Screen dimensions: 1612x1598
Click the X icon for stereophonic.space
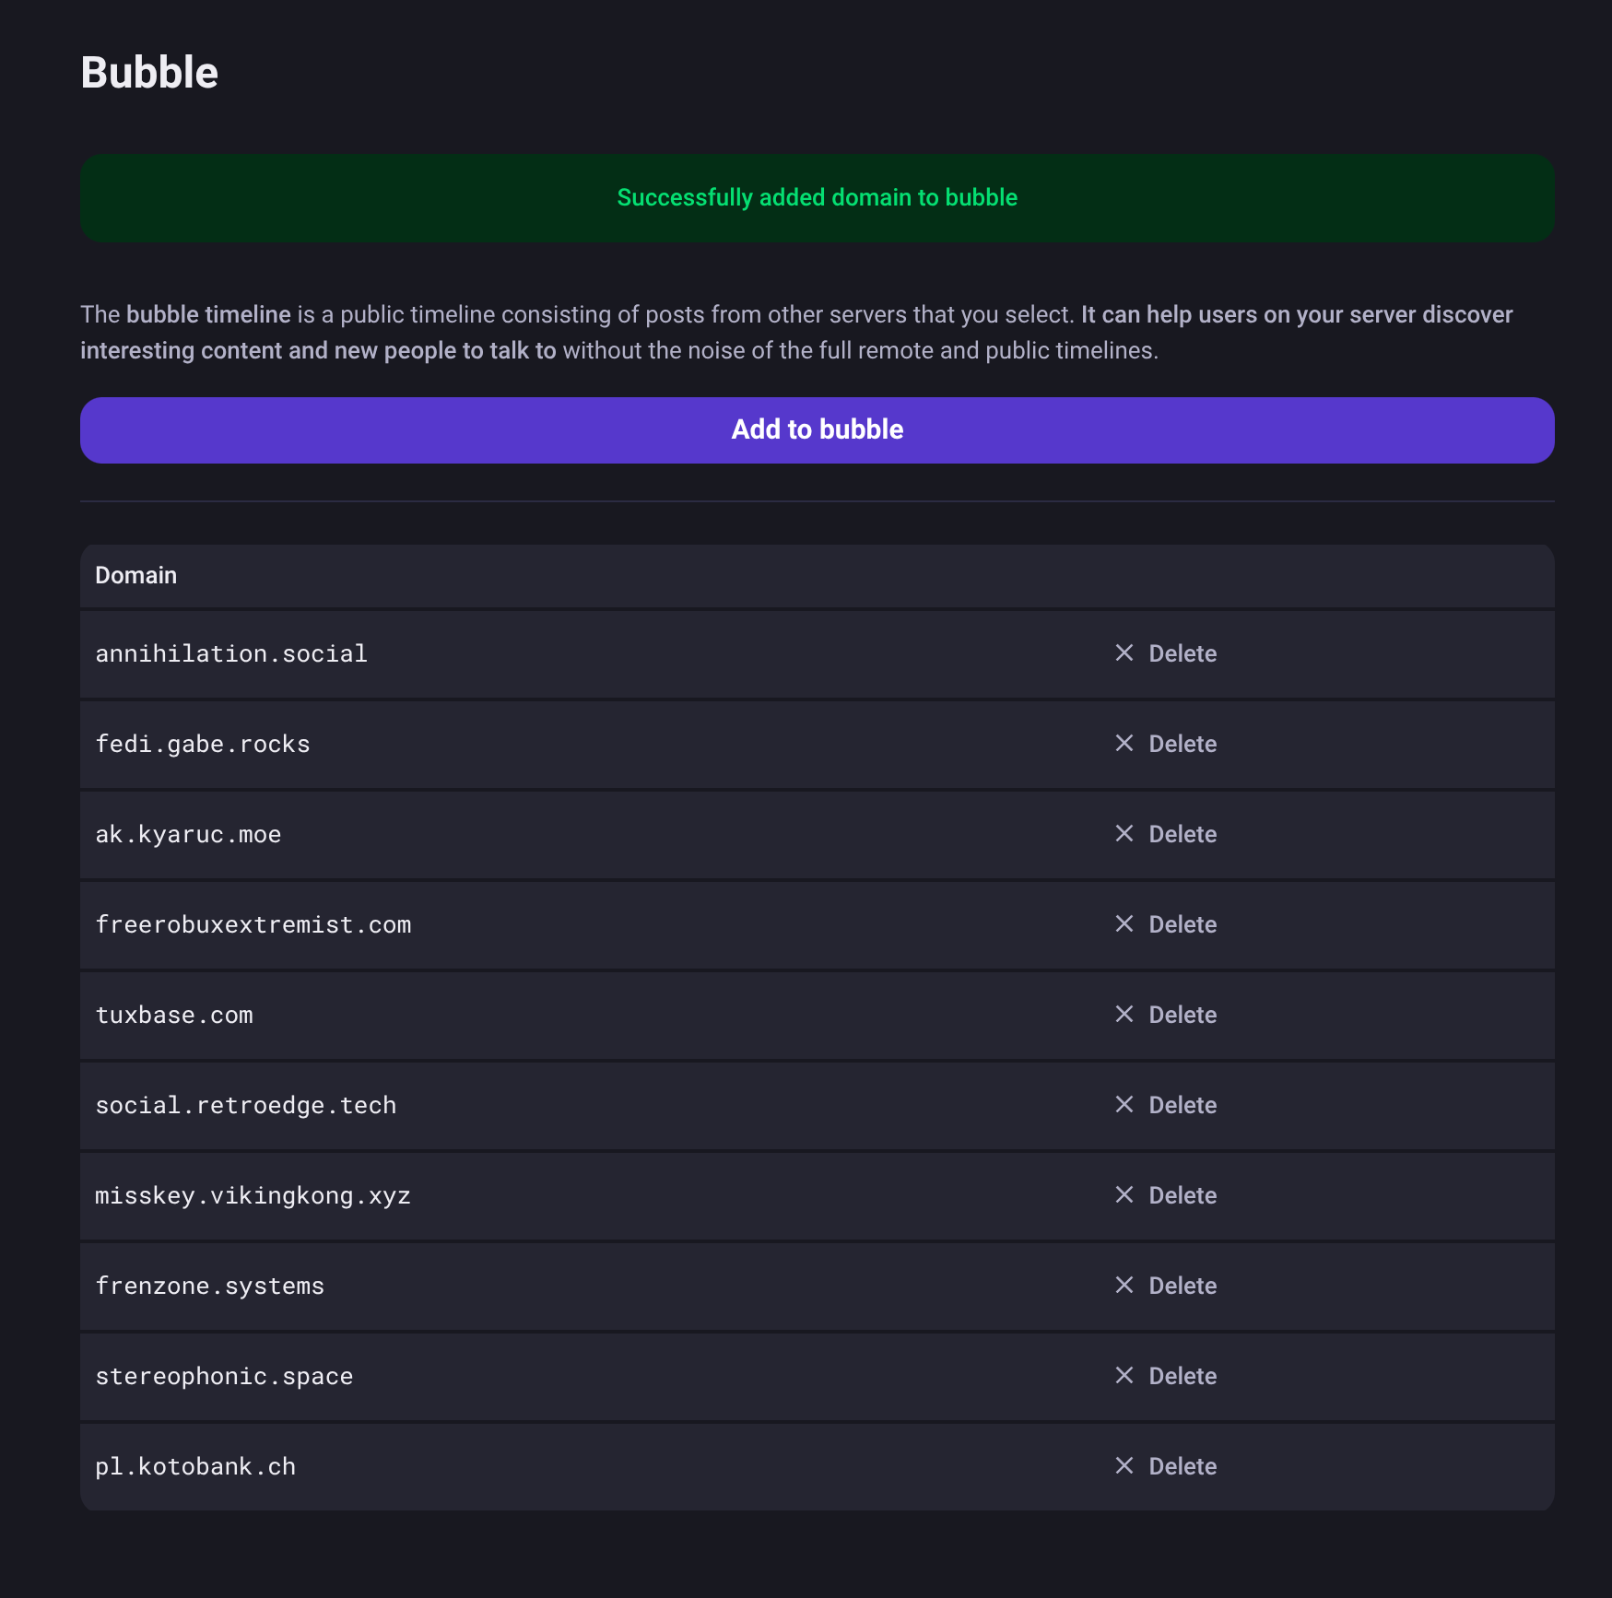pyautogui.click(x=1124, y=1376)
